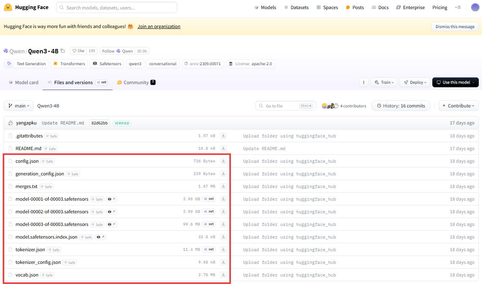Image resolution: width=482 pixels, height=284 pixels.
Task: Open the tensor viewer for model-00001 safetensors
Action: coord(112,199)
